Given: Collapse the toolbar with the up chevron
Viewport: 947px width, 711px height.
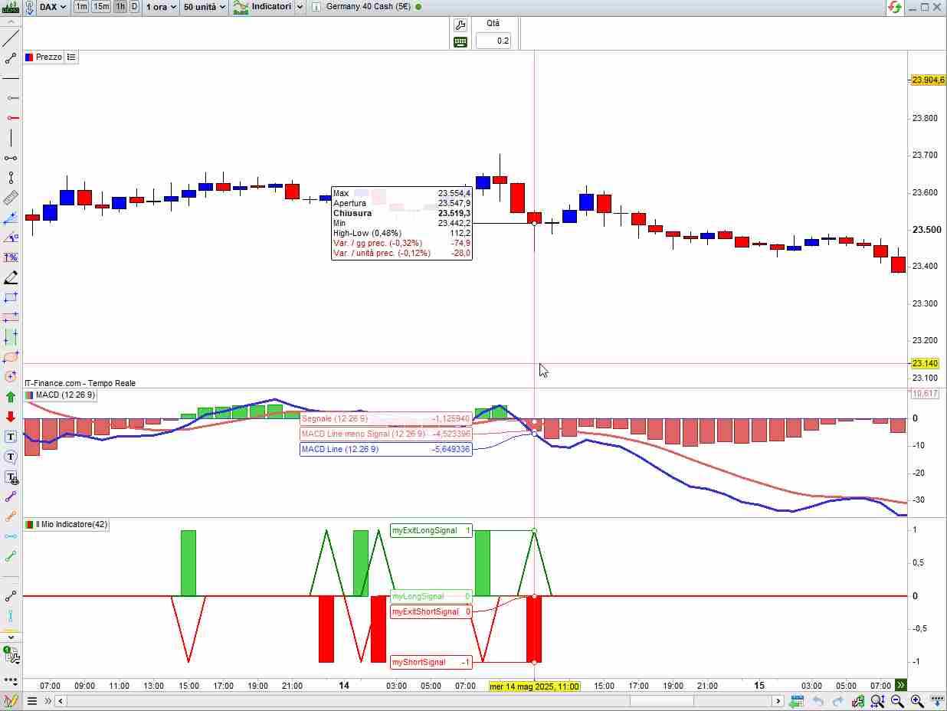Looking at the screenshot, I should point(11,21).
